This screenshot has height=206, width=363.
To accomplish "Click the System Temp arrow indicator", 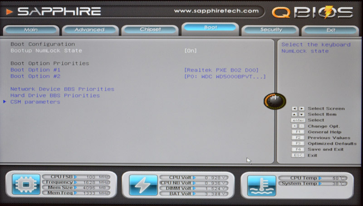I will tap(320, 184).
